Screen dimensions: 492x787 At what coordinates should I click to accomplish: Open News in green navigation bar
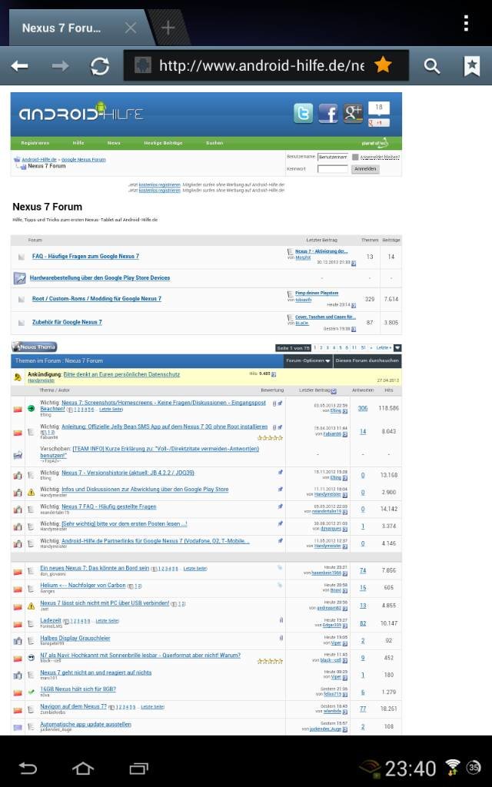click(114, 143)
